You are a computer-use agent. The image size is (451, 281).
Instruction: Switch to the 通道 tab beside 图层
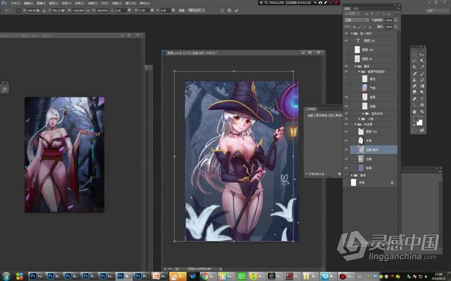point(355,9)
